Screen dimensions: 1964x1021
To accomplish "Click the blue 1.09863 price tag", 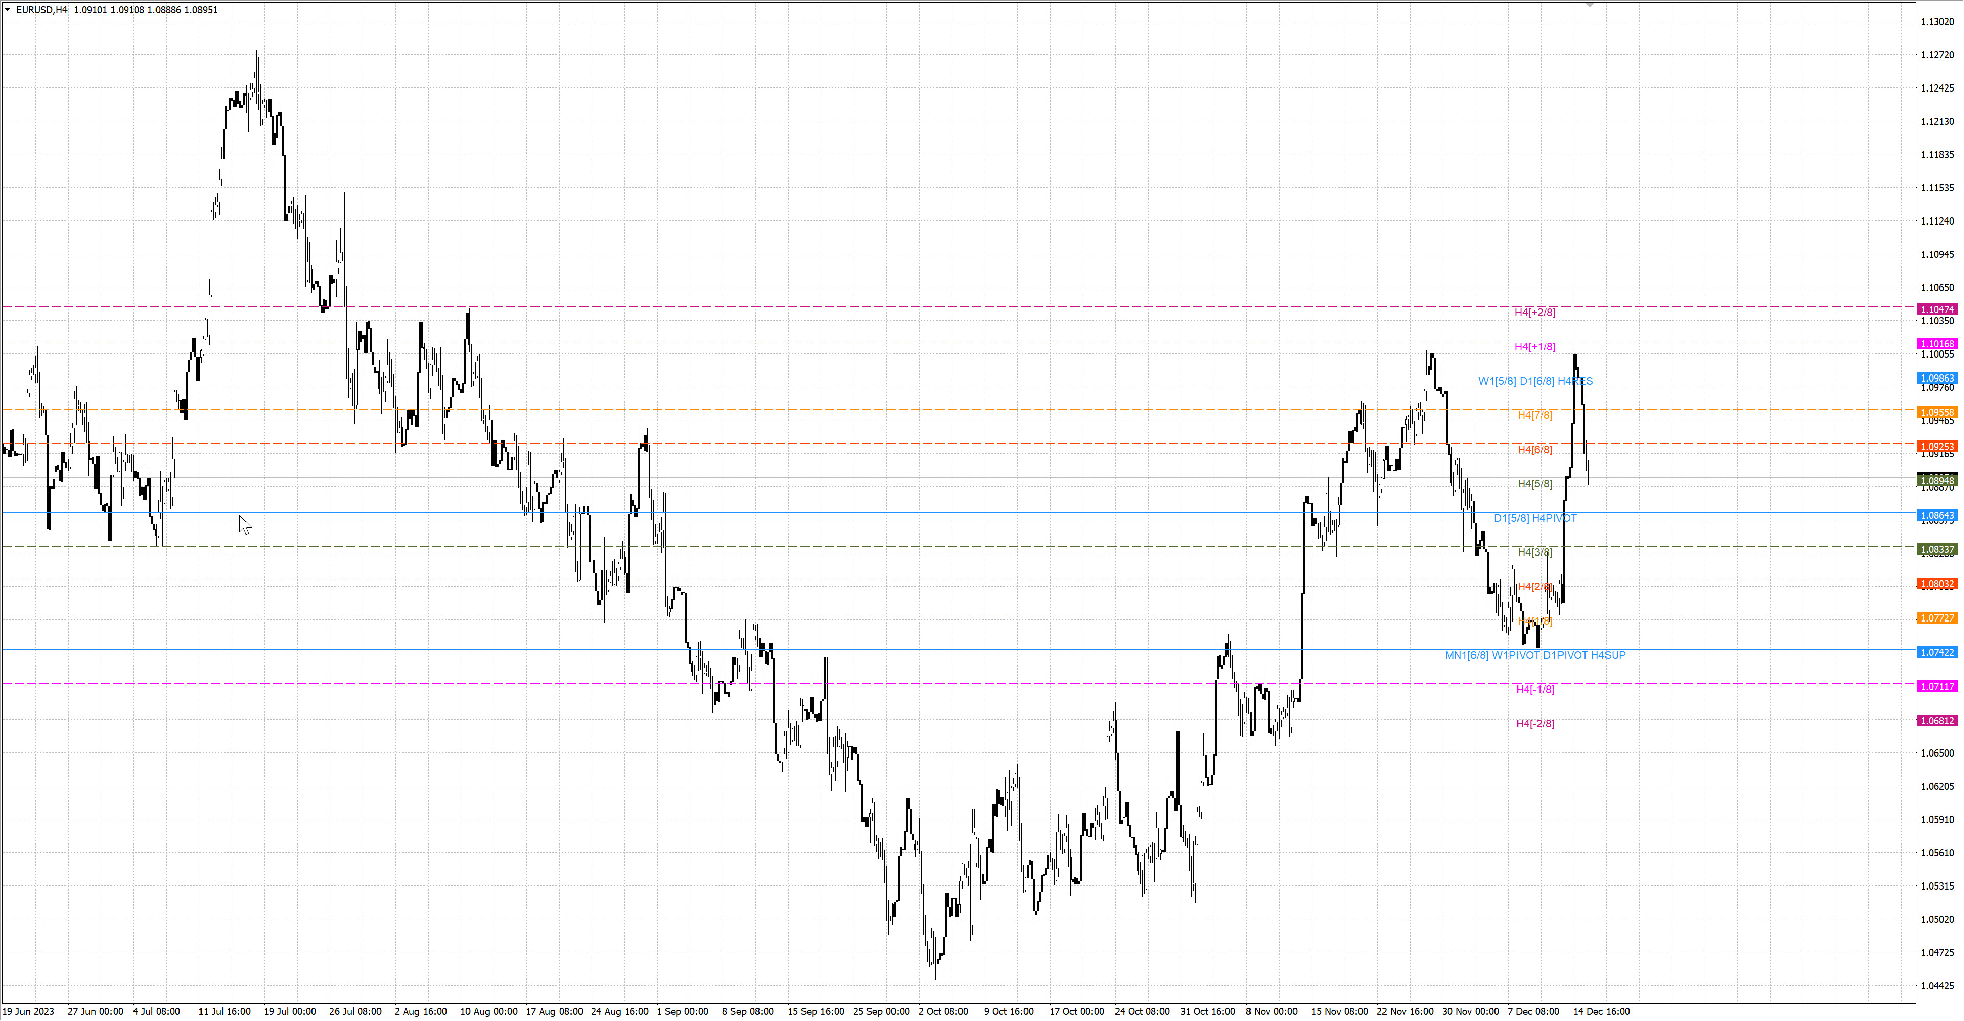I will coord(1936,378).
